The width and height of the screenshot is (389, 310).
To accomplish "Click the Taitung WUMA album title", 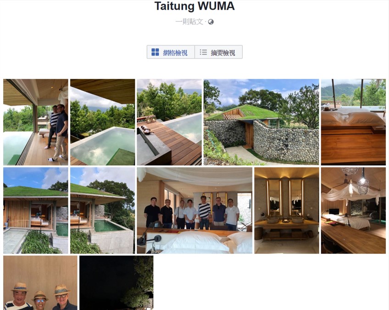I will (x=194, y=6).
